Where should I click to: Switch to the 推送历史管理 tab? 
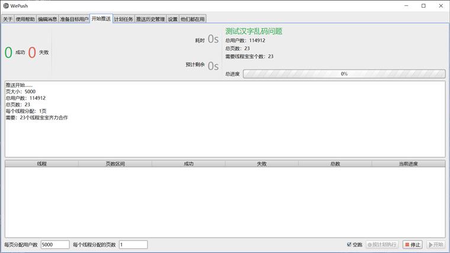tap(150, 19)
